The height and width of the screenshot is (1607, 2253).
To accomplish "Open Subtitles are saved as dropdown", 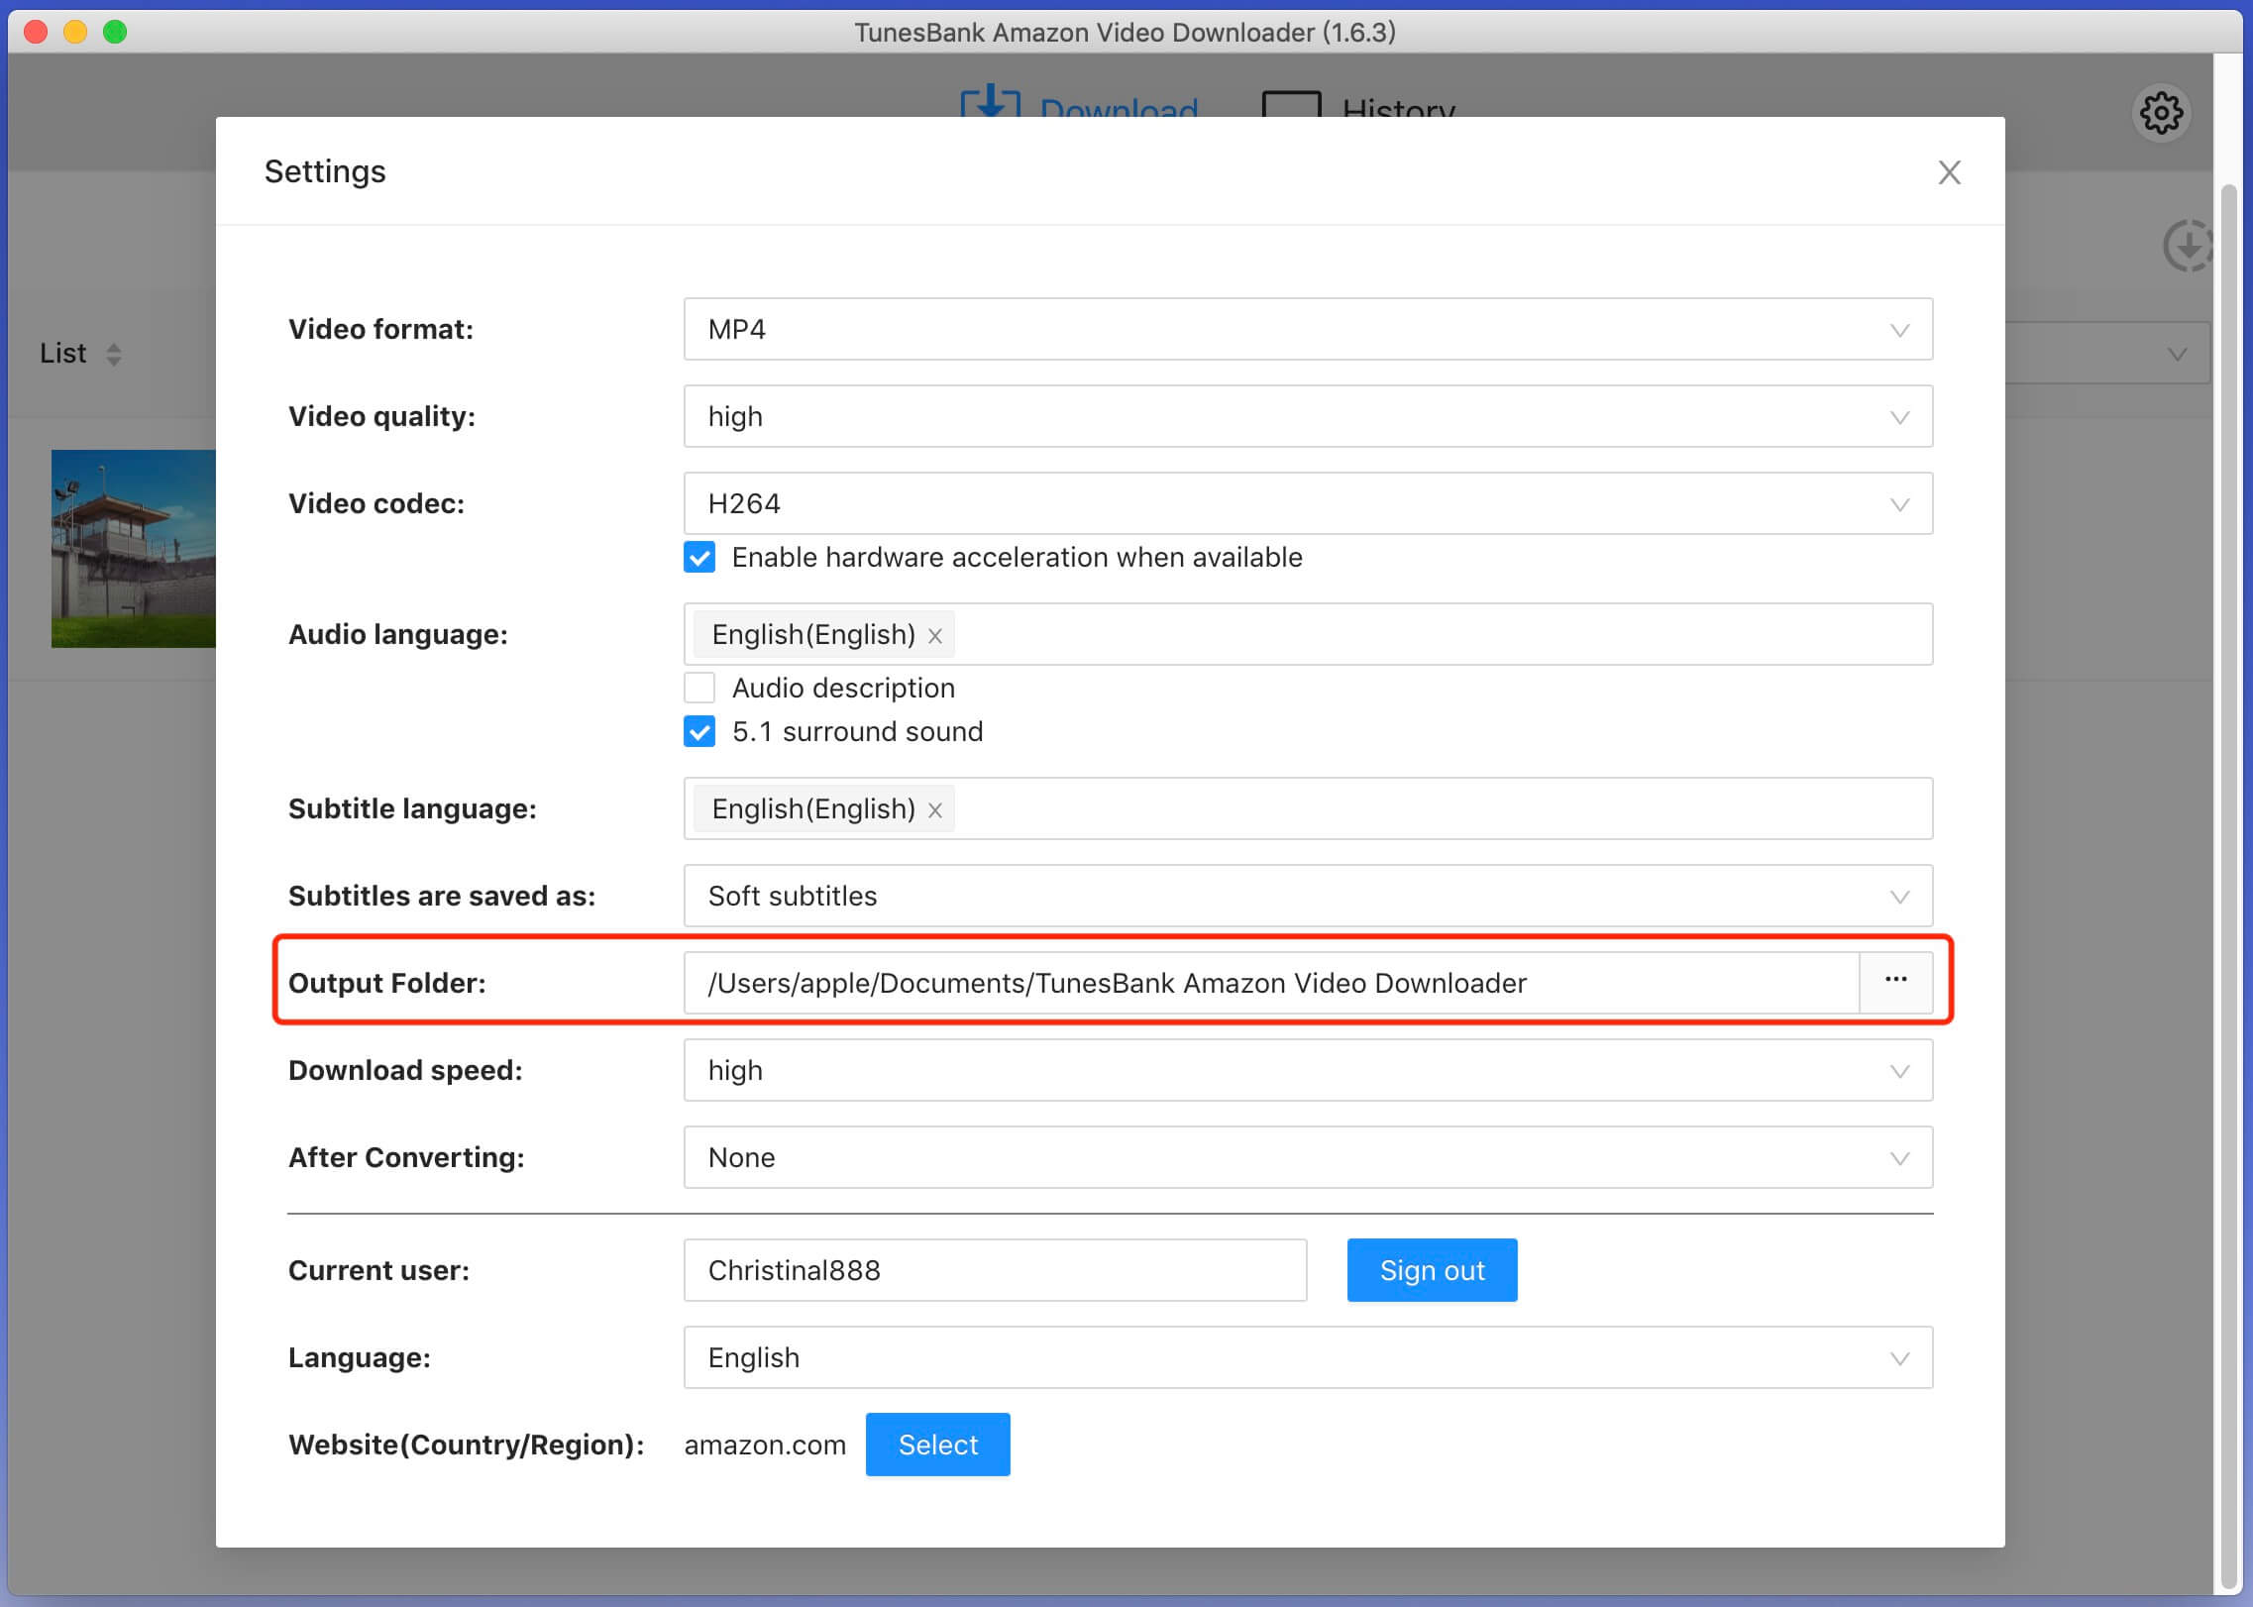I will (x=1308, y=896).
